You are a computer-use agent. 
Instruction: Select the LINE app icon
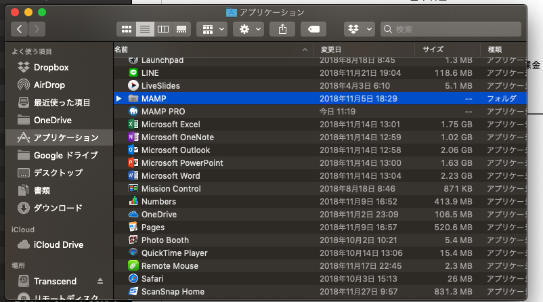133,72
